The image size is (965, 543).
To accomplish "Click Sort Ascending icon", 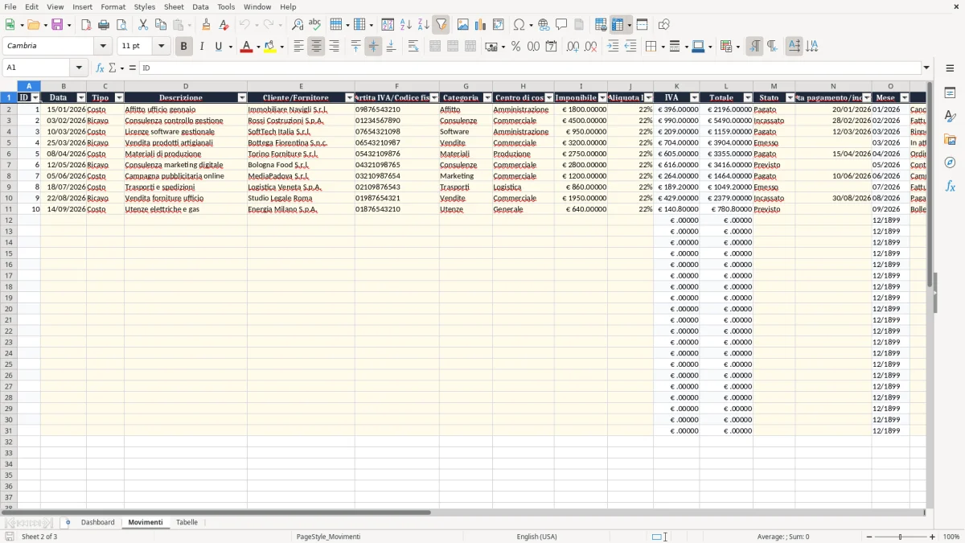I will click(405, 25).
